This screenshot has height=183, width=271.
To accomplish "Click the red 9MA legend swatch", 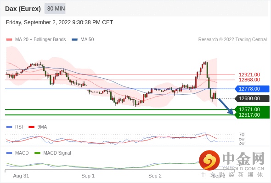I will pyautogui.click(x=31, y=127).
